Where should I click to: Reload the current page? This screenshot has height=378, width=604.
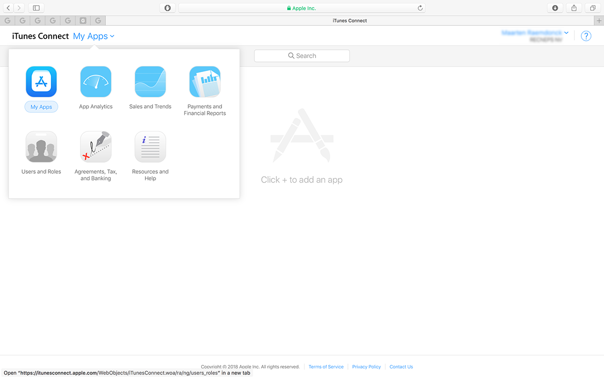coord(420,8)
